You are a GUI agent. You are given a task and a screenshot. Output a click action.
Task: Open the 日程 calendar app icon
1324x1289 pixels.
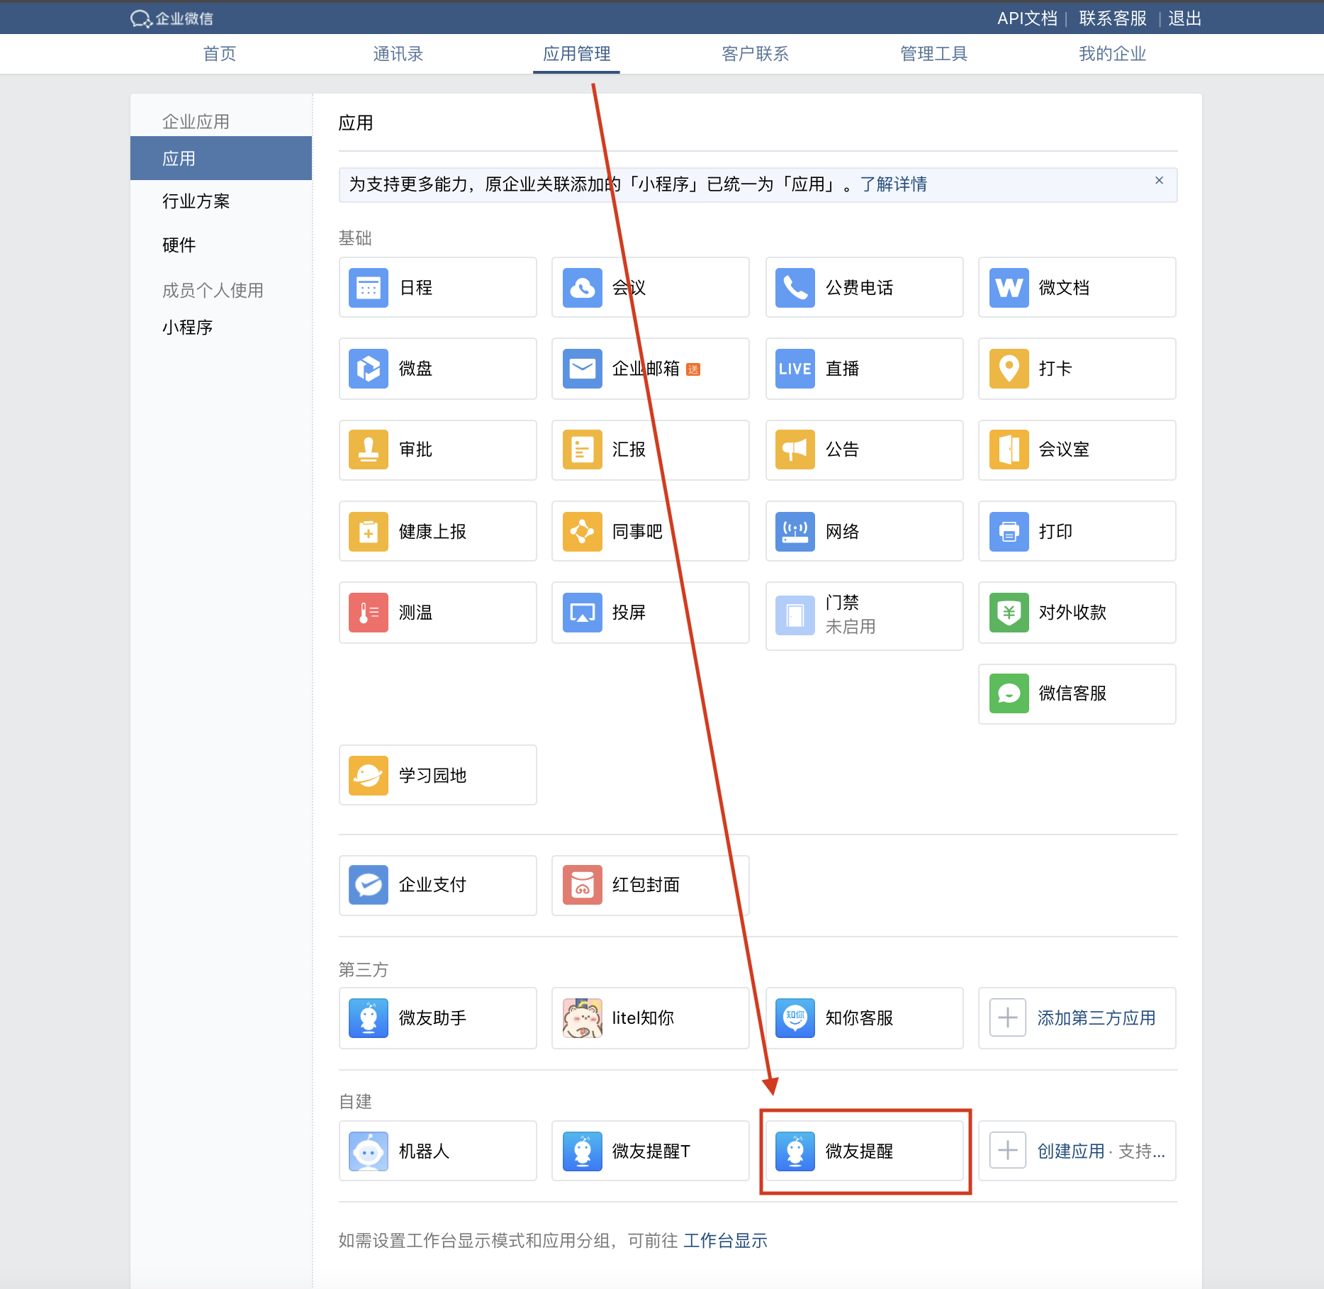(x=369, y=288)
